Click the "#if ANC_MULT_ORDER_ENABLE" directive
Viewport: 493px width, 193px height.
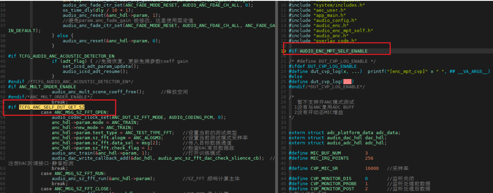42,87
